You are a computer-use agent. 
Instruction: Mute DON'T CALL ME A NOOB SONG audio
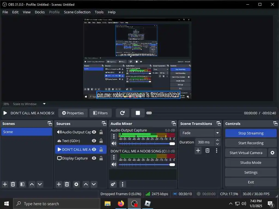point(114,165)
